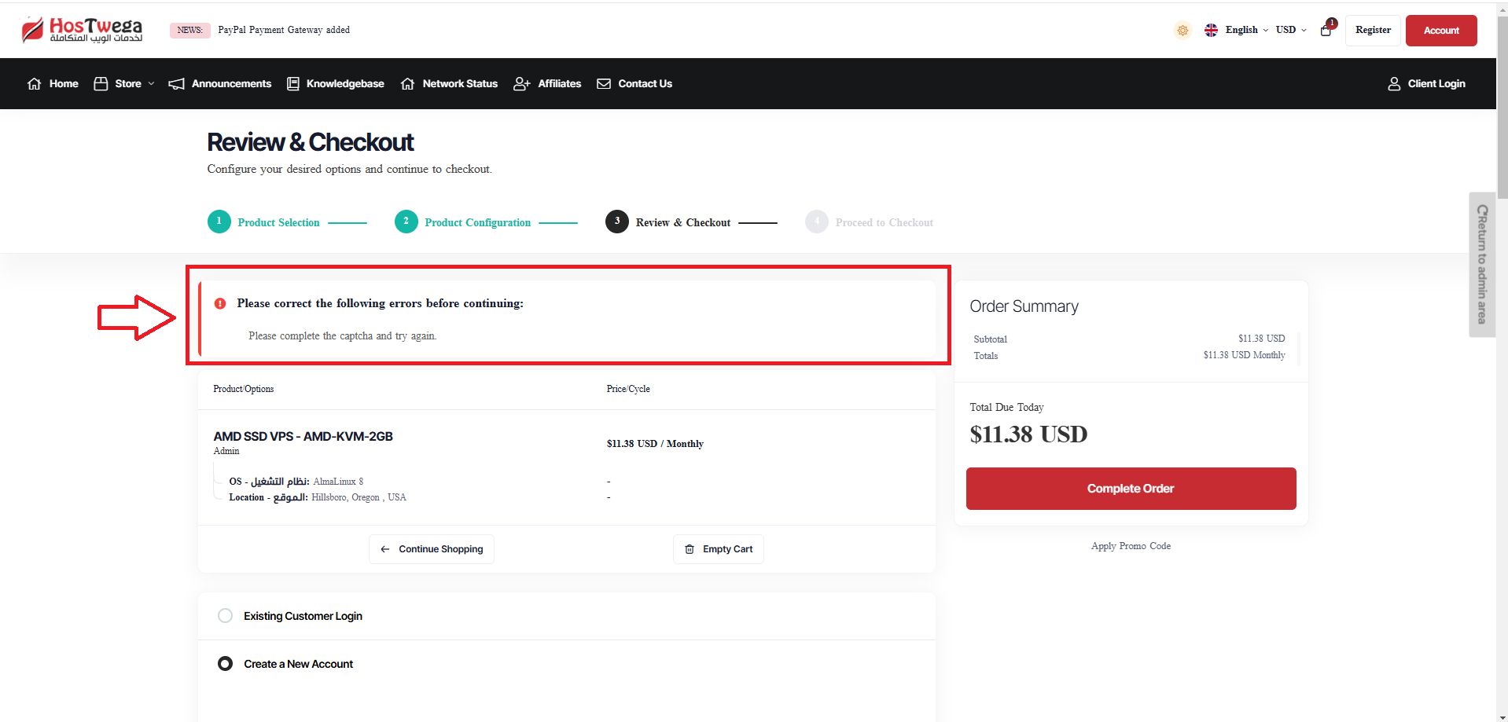This screenshot has height=722, width=1508.
Task: Select Existing Customer Login radio
Action: [x=226, y=616]
